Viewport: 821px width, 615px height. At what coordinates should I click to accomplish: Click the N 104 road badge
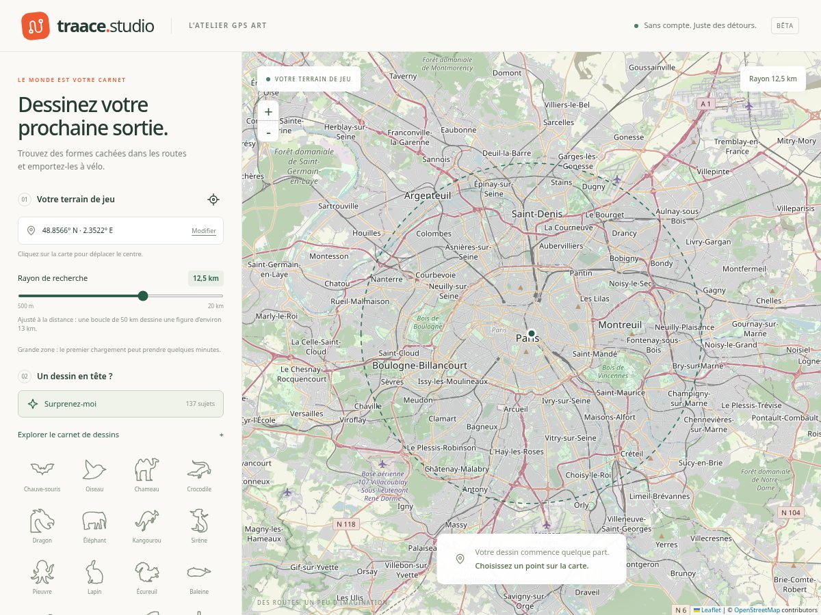tap(790, 512)
